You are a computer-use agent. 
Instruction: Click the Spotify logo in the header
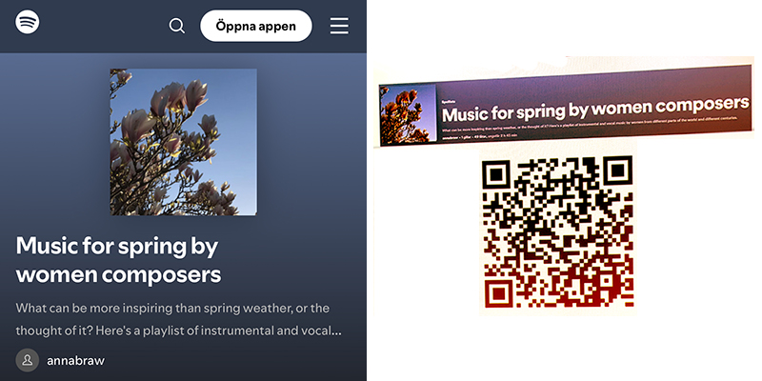[28, 22]
